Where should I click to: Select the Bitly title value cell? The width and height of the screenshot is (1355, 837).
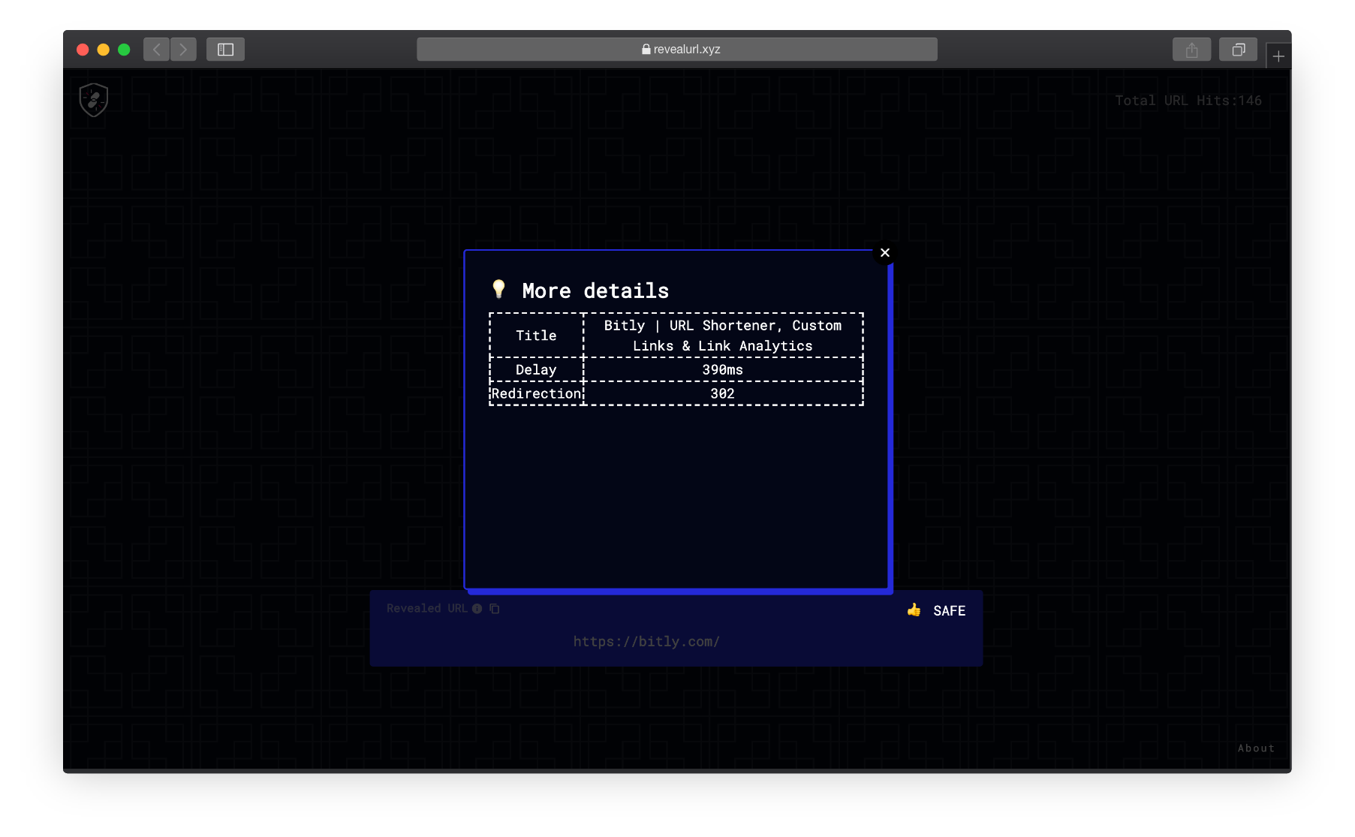(723, 336)
